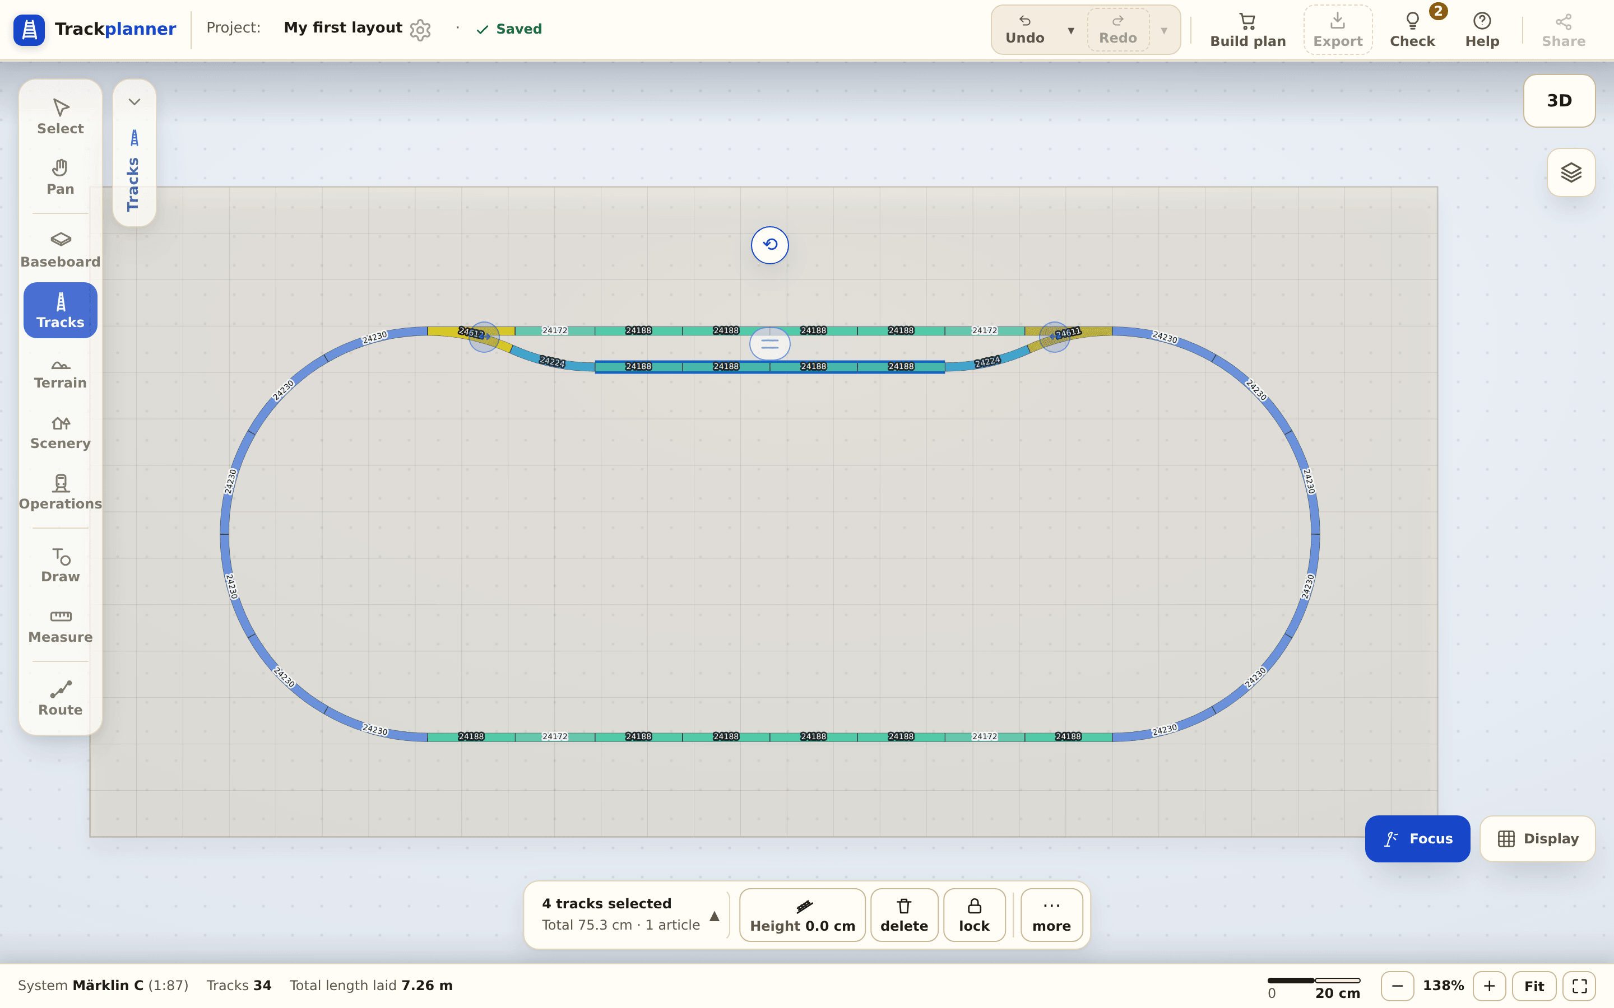Run the layout Check
Viewport: 1614px width, 1008px height.
tap(1412, 30)
